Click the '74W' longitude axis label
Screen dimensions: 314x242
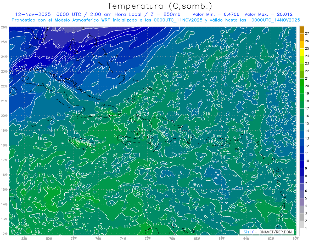pos(123,238)
